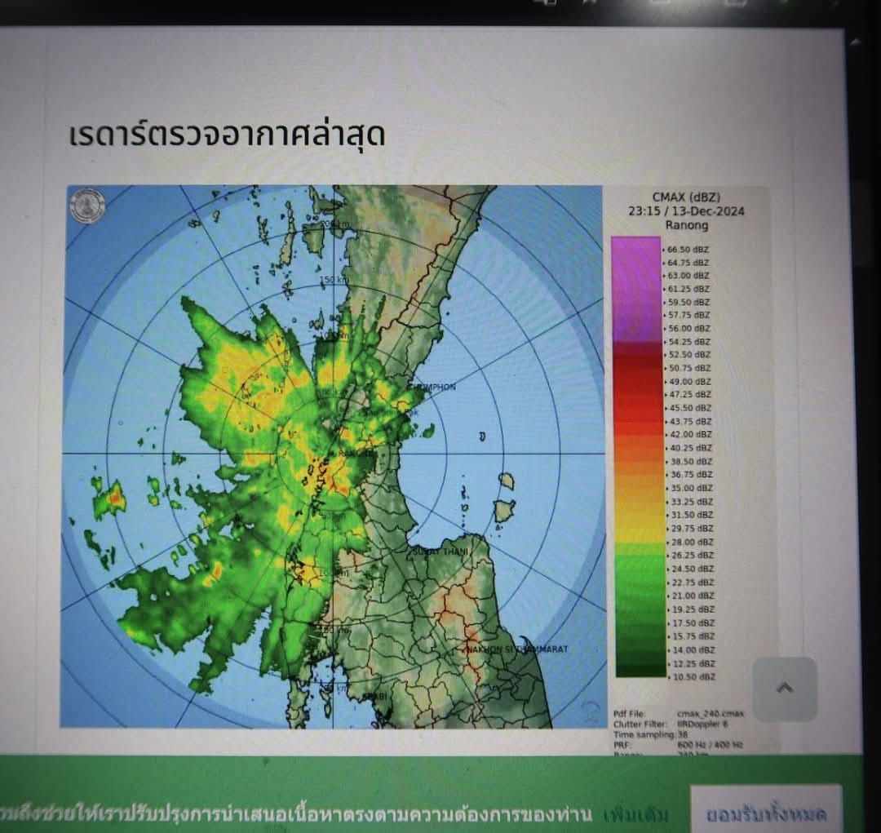Click the page scrollbar's up arrow
The image size is (881, 833).
(856, 41)
